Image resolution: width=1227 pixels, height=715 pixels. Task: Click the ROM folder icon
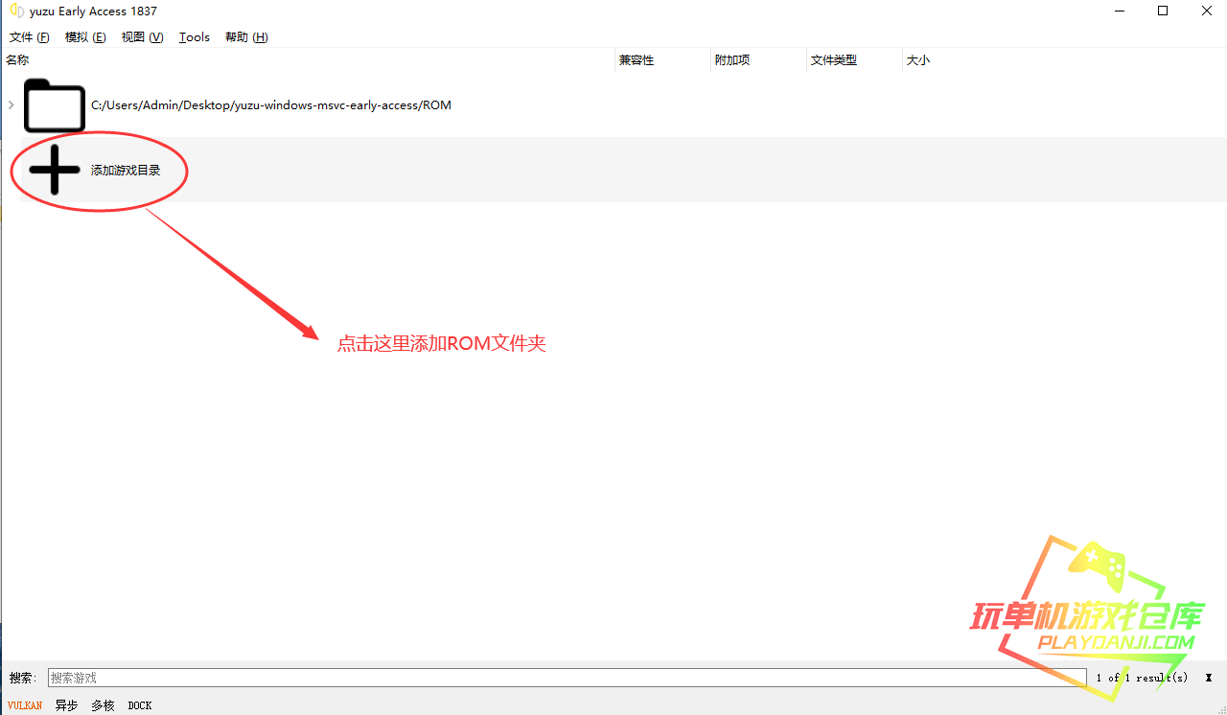(55, 105)
